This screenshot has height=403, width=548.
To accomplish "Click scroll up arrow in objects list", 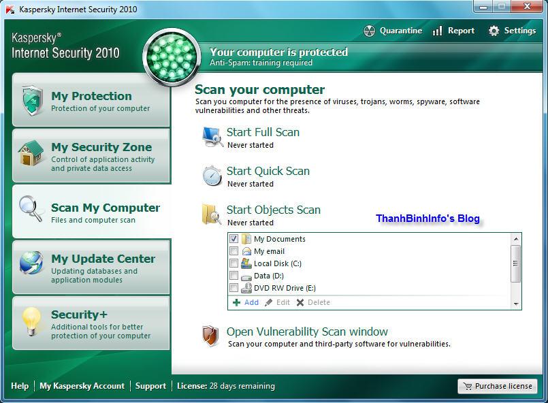I will [516, 239].
